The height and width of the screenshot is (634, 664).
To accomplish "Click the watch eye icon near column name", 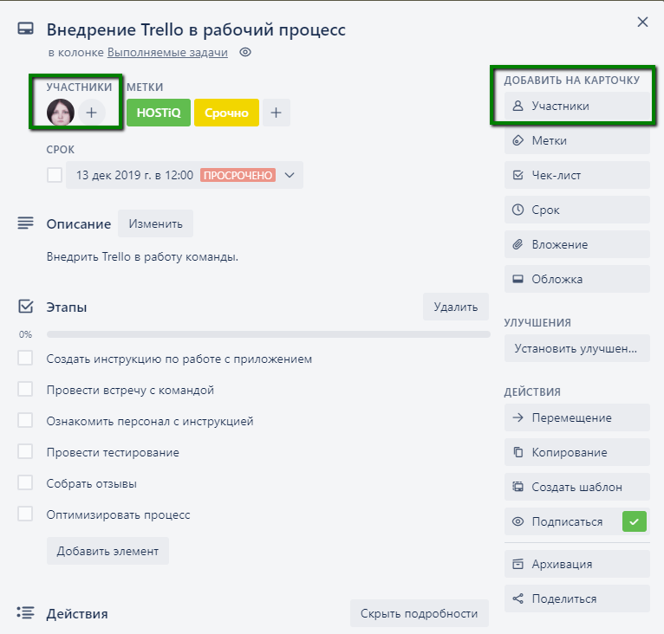I will tap(245, 52).
